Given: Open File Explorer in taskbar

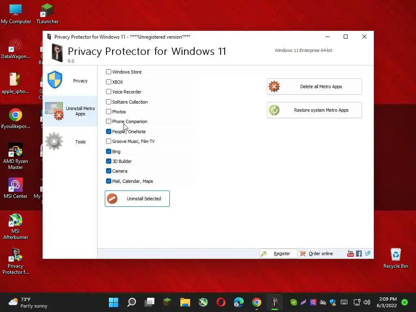Looking at the screenshot, I should coord(185,302).
